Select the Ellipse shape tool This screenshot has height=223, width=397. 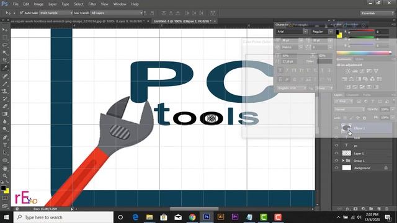tap(5, 160)
